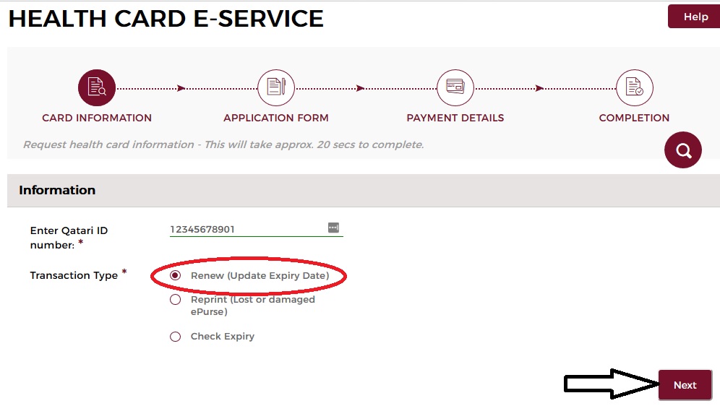Image resolution: width=720 pixels, height=406 pixels.
Task: Click the 'Renew (Update Expiry Date)' label text
Action: (260, 275)
